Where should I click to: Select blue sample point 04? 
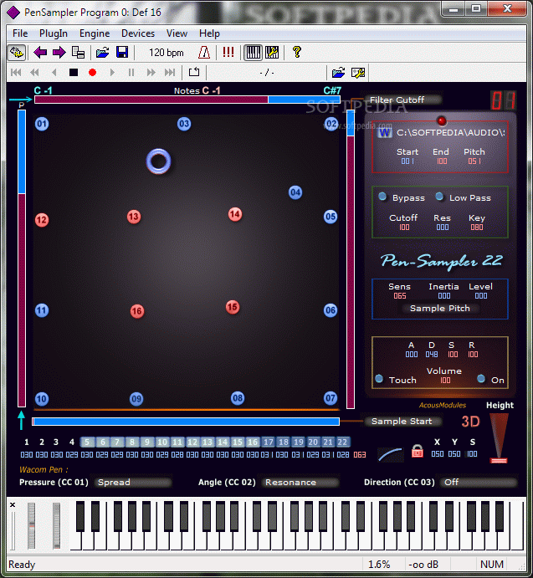[295, 192]
